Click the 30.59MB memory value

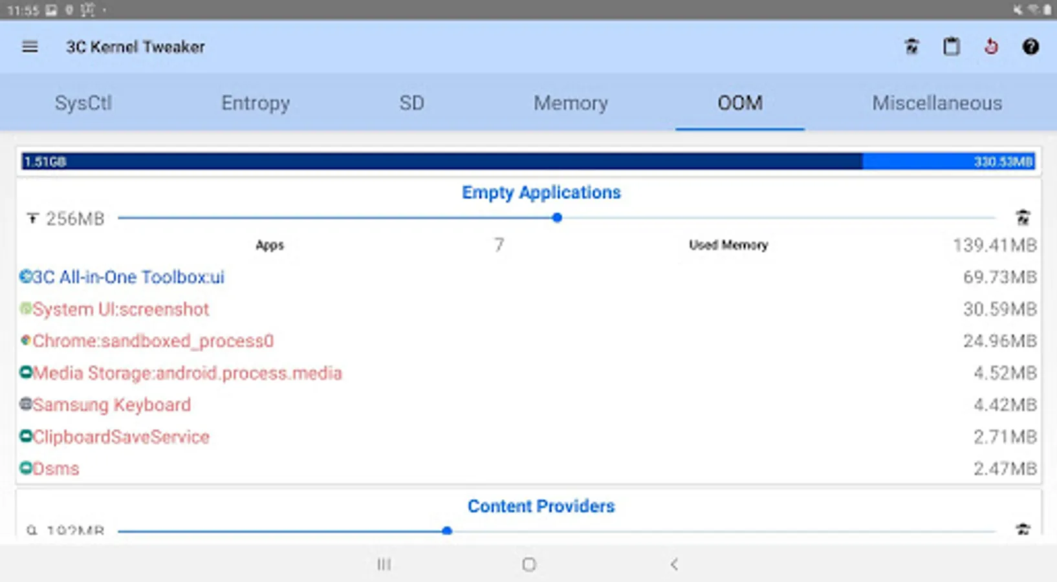coord(1000,309)
